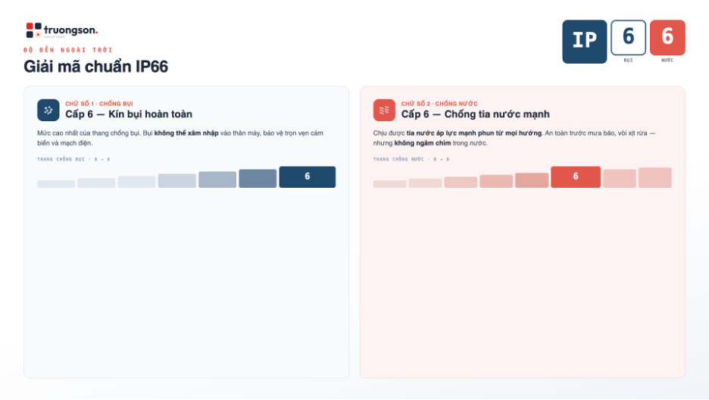Click the red water digit 6 badge
The image size is (709, 400).
click(667, 37)
